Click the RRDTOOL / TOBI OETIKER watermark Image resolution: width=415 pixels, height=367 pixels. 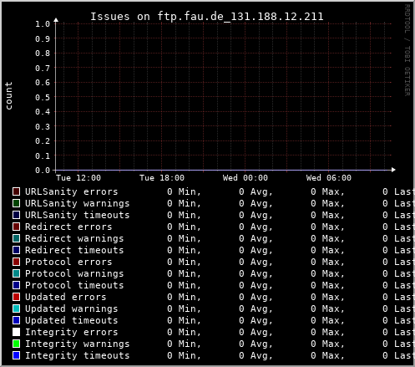tap(407, 50)
